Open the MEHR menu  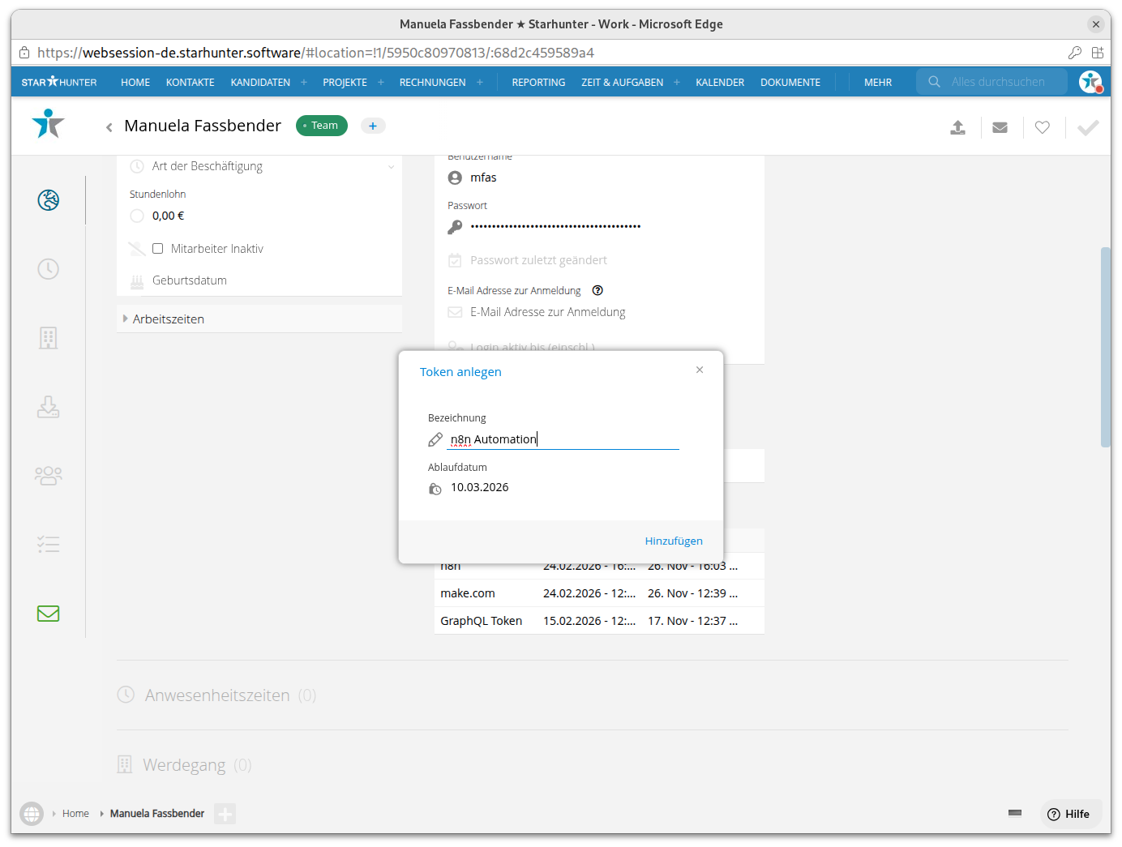tap(878, 83)
